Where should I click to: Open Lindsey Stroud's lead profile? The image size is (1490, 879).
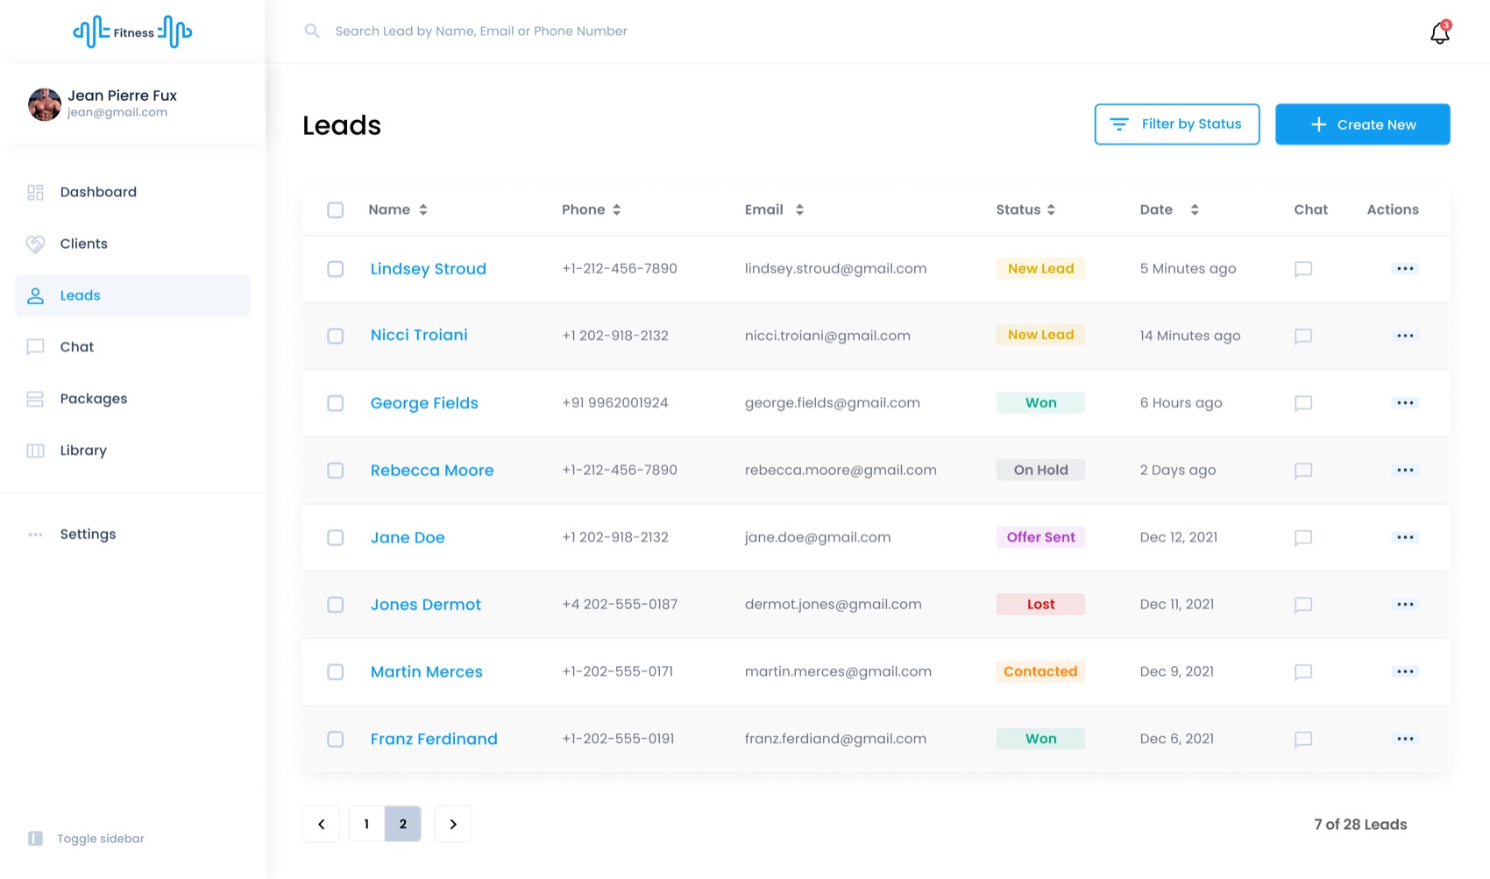pos(429,269)
